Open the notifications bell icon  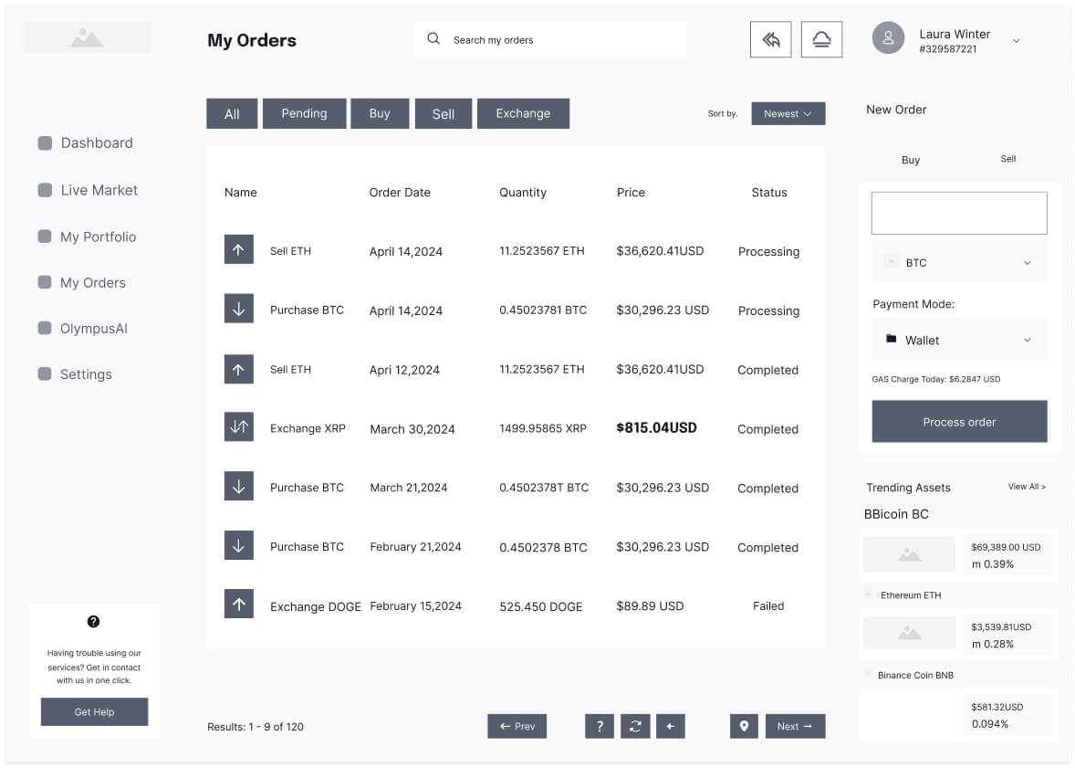pyautogui.click(x=821, y=39)
